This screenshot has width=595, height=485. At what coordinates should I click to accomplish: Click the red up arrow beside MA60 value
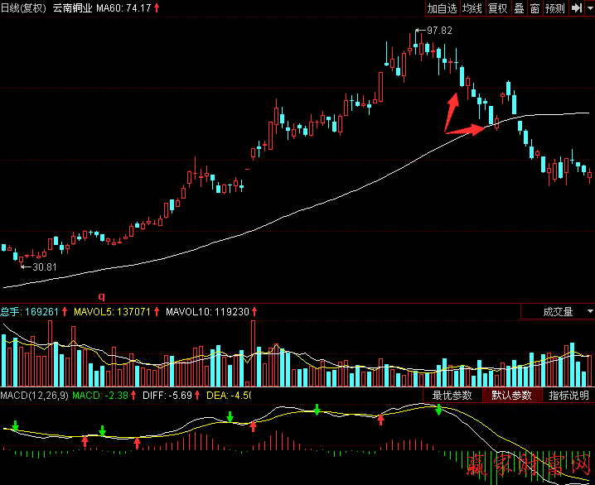pos(157,8)
